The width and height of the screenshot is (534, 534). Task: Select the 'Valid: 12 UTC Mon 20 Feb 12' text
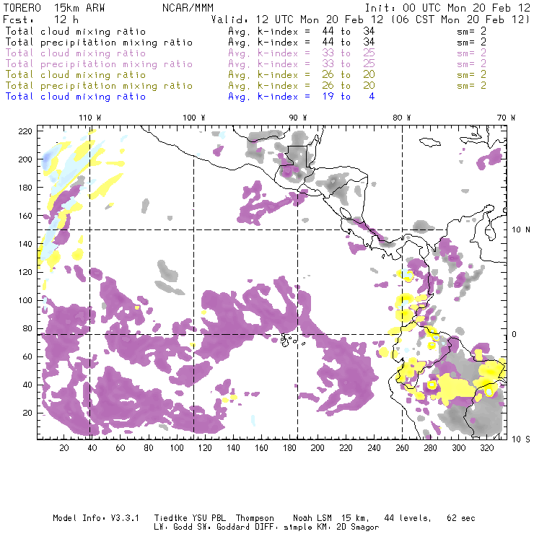297,19
